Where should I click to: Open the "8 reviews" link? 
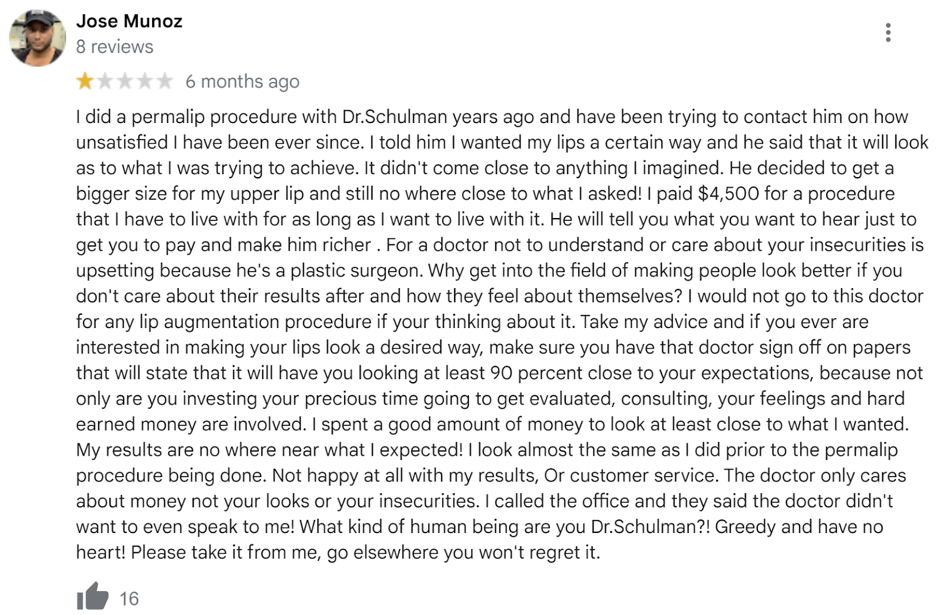(x=115, y=47)
